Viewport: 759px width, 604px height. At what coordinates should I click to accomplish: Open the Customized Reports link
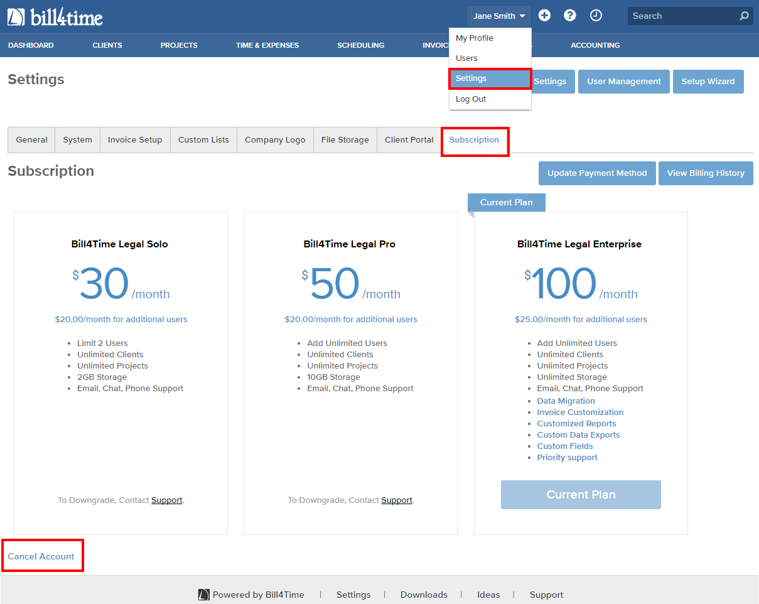(x=577, y=424)
